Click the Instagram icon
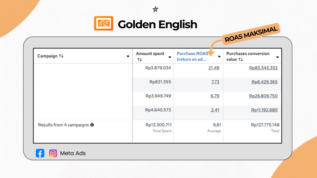Screen dimensions: 317x178 (53, 153)
